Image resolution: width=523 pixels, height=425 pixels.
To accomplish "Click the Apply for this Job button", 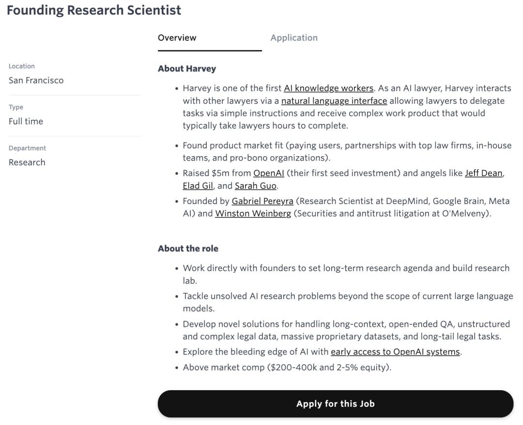I will (335, 404).
